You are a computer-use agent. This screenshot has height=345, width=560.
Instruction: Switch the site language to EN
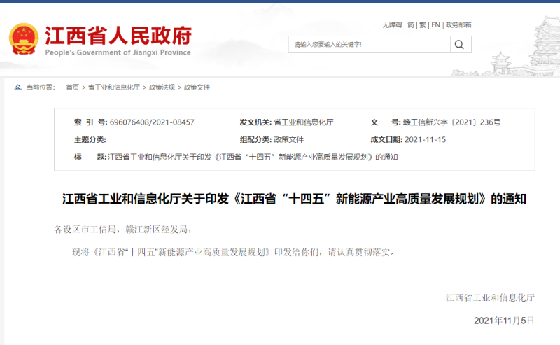(435, 24)
